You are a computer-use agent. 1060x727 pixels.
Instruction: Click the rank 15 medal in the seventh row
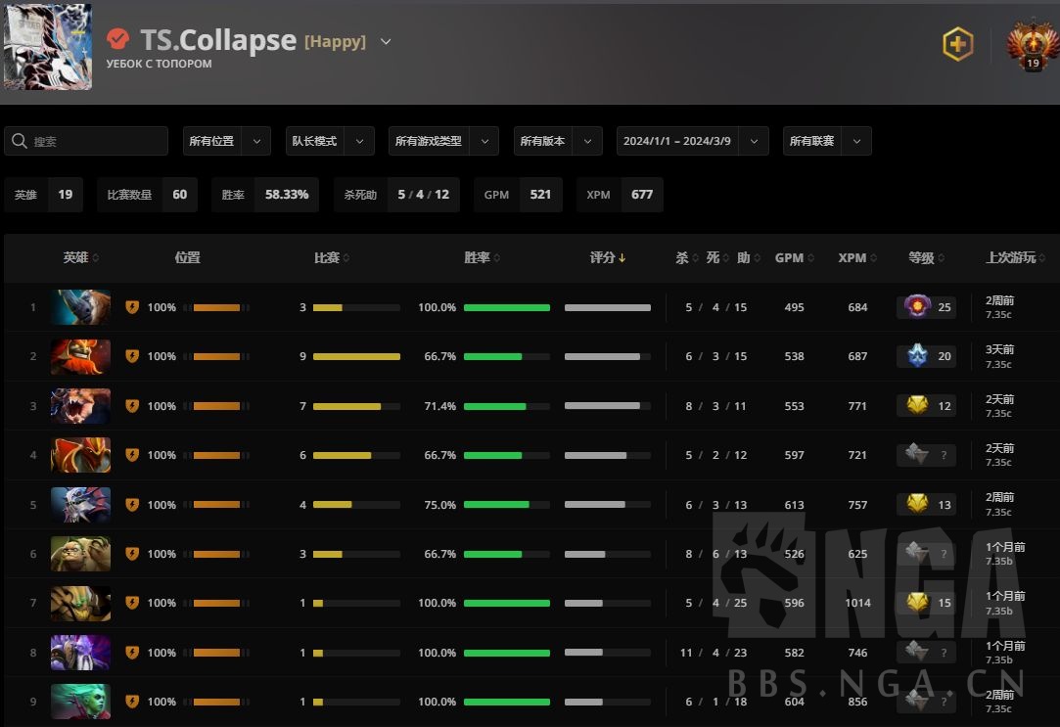[926, 603]
